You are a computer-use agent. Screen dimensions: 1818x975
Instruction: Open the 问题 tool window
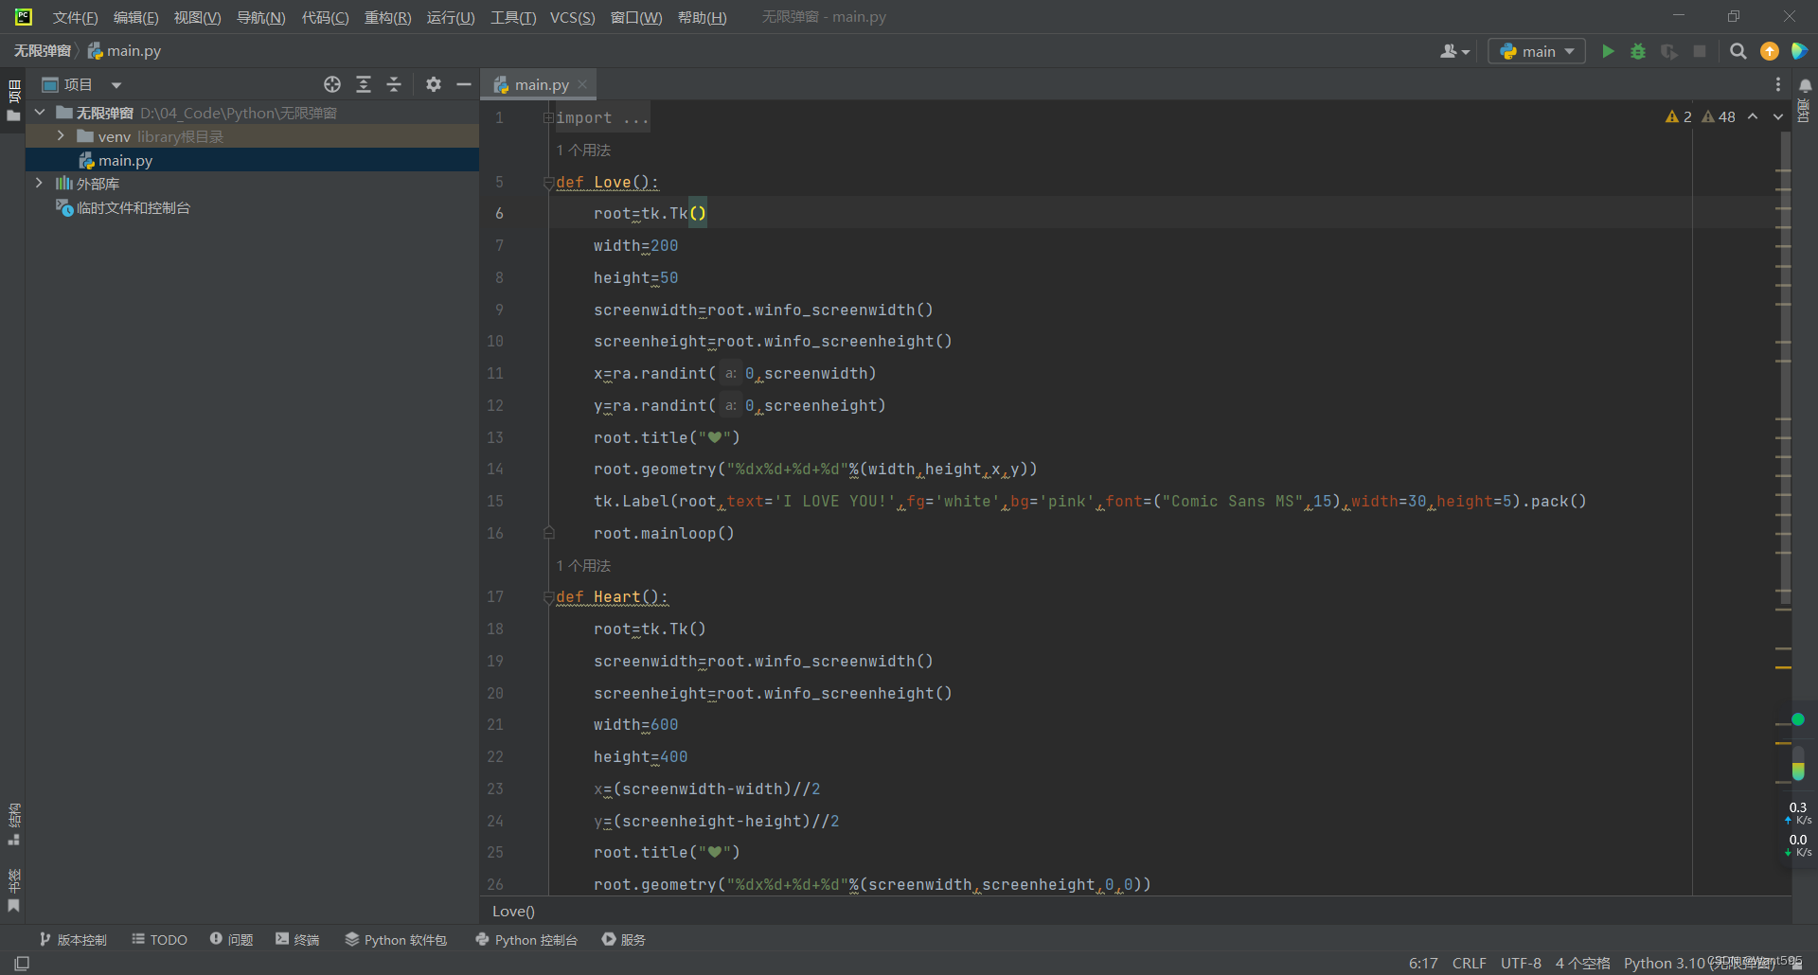tap(231, 939)
